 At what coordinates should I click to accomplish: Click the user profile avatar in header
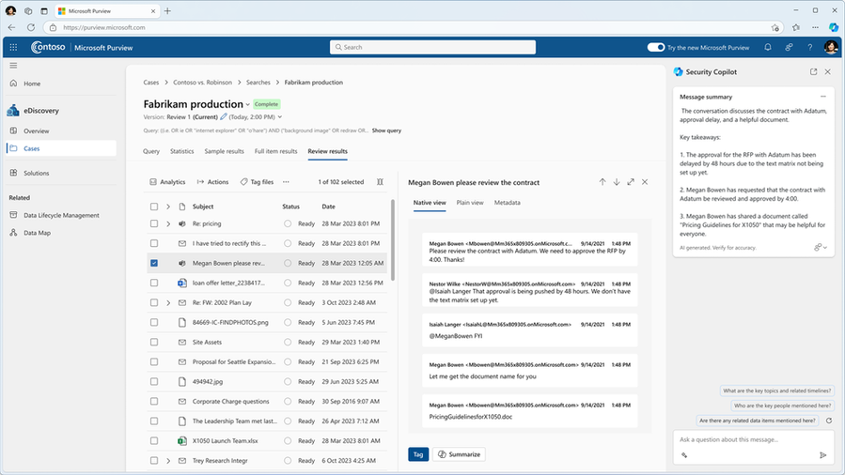(x=831, y=47)
